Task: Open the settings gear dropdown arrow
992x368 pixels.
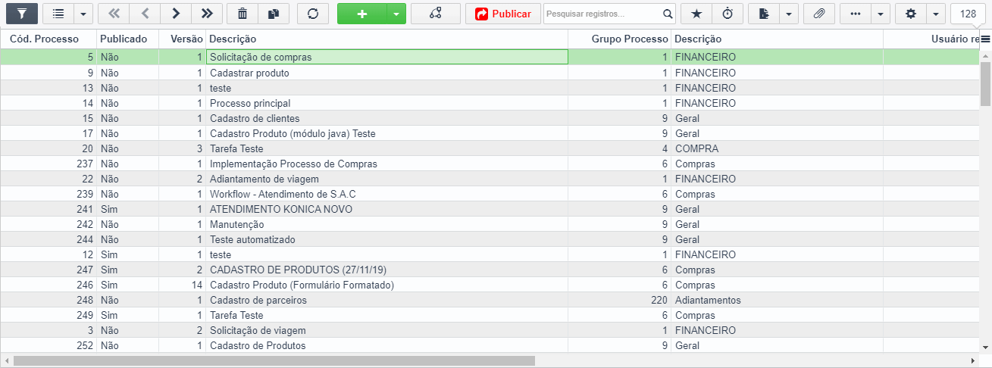Action: (936, 14)
